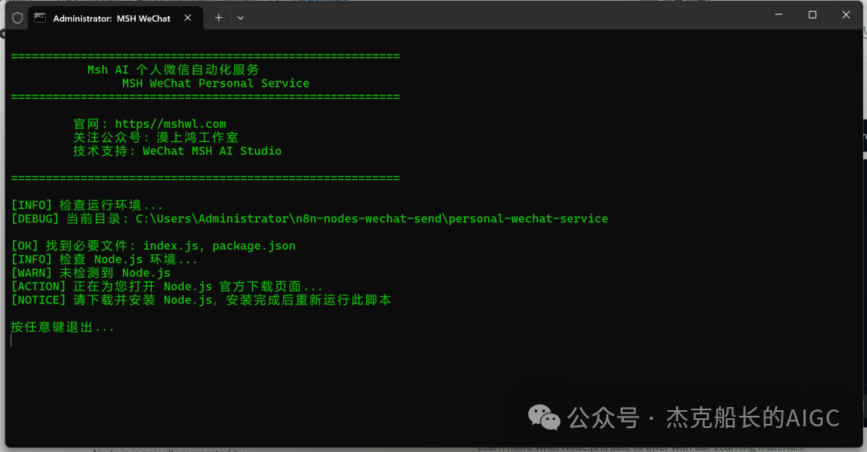The image size is (867, 452).
Task: Click the administrator shield icon
Action: [x=17, y=18]
